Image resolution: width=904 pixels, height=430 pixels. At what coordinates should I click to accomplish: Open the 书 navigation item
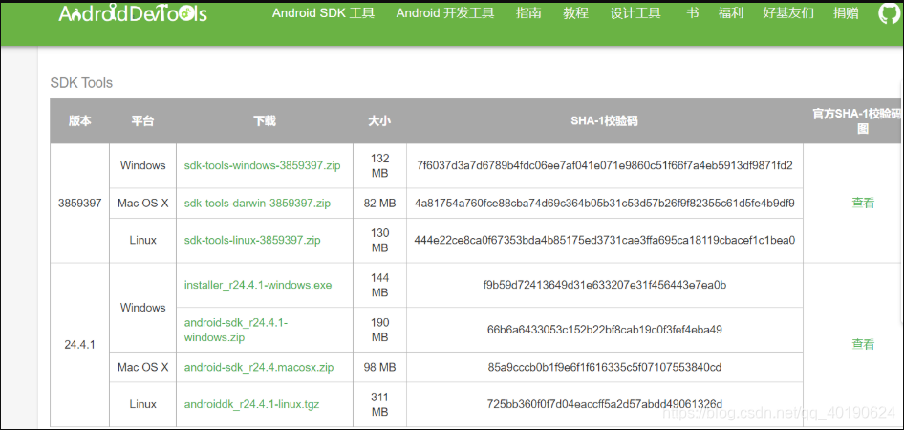693,13
